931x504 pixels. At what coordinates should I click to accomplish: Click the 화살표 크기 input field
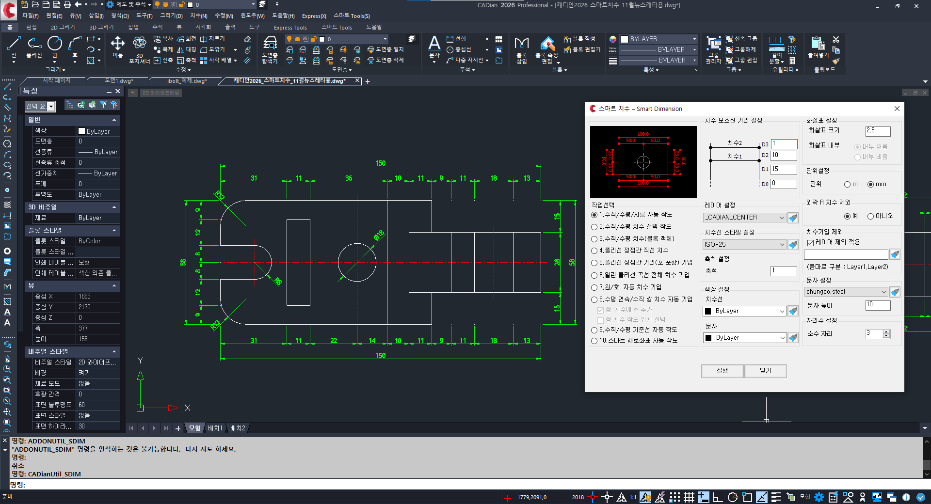878,131
